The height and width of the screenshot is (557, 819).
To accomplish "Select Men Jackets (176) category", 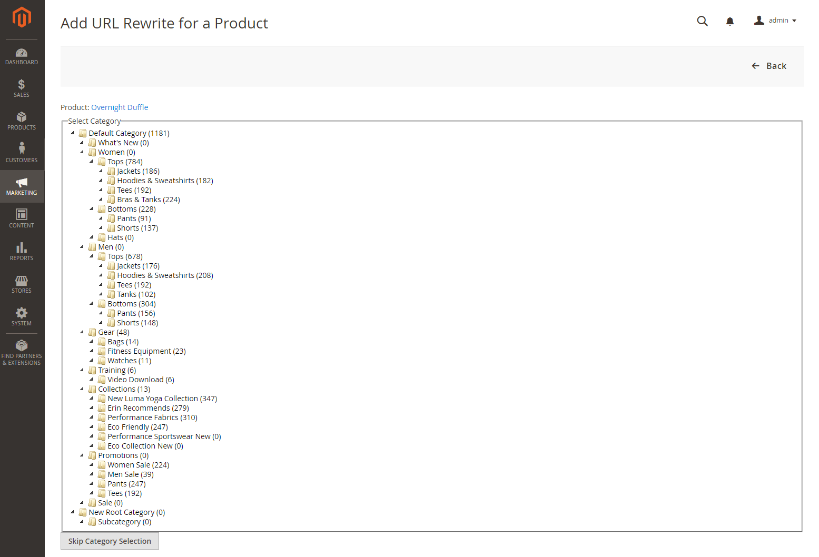I will pyautogui.click(x=138, y=266).
